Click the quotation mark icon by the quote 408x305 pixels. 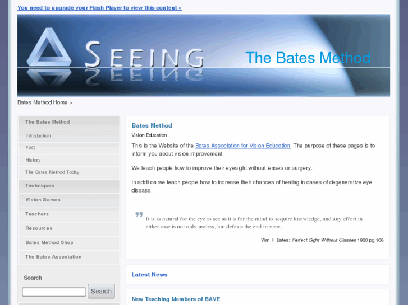pos(139,215)
